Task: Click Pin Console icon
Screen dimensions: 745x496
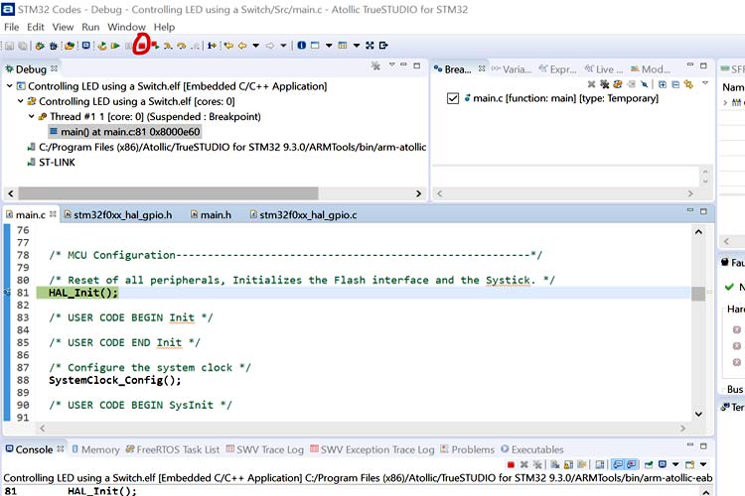Action: point(649,464)
